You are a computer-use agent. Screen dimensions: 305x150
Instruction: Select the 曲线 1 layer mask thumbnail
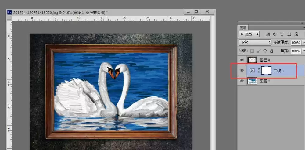point(266,71)
